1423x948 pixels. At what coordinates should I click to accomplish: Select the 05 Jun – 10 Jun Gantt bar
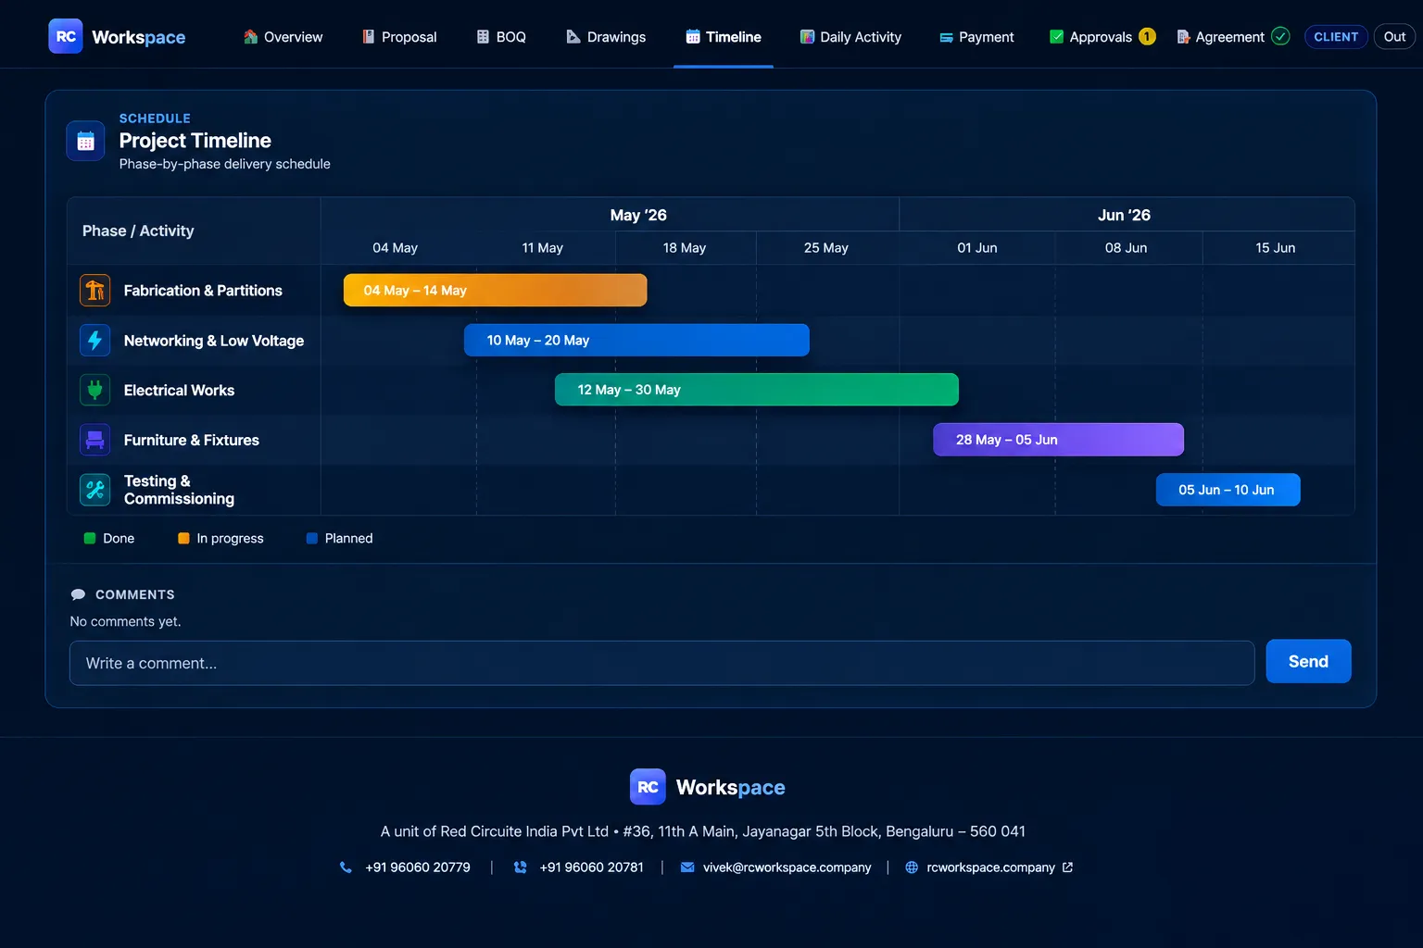coord(1228,490)
